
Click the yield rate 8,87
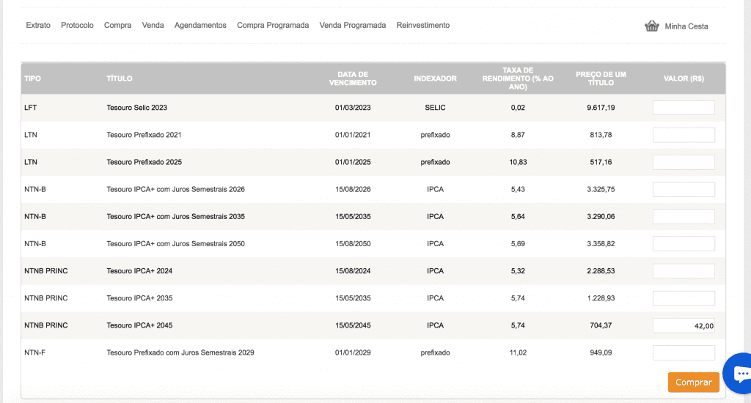(518, 135)
